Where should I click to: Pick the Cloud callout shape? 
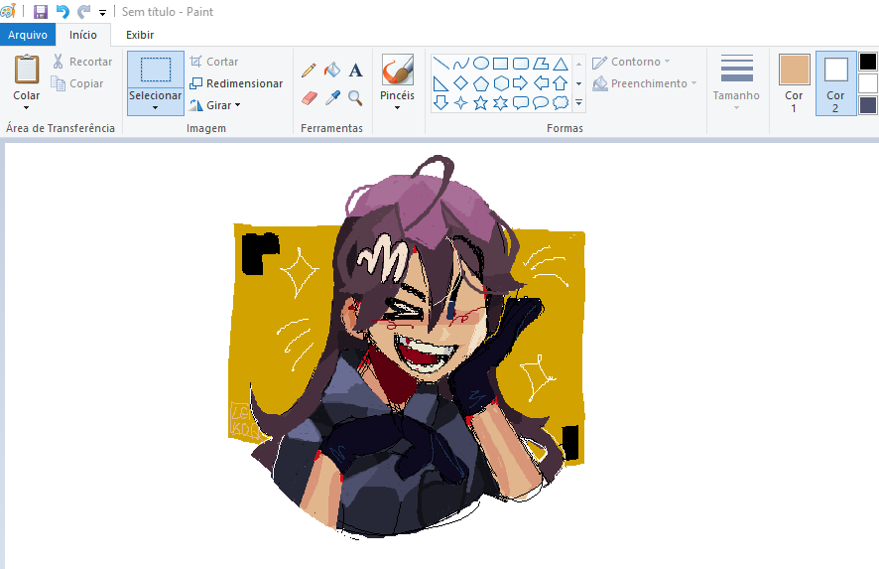pos(561,102)
